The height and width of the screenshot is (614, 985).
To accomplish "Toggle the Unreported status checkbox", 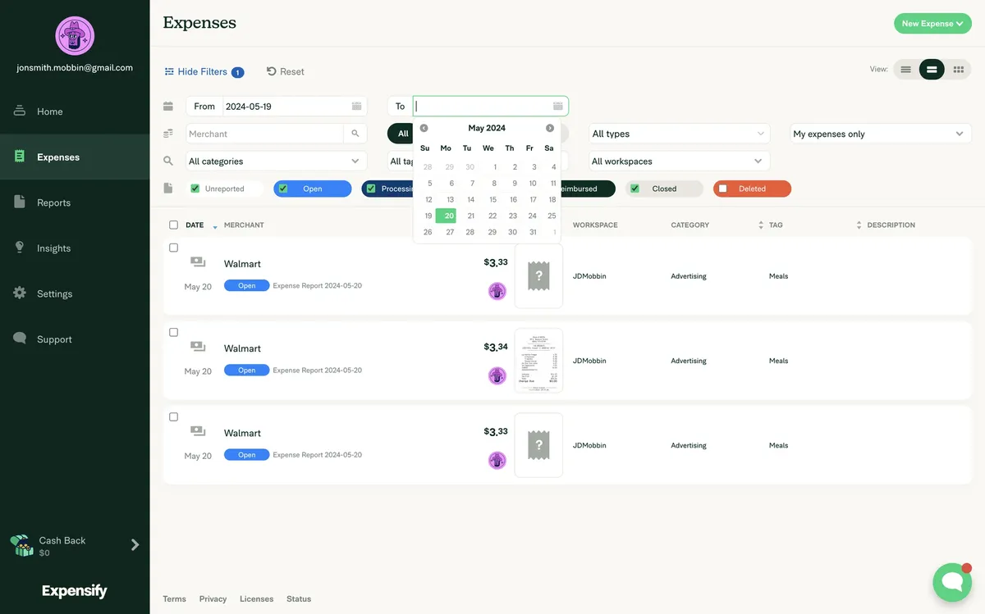I will tap(195, 189).
